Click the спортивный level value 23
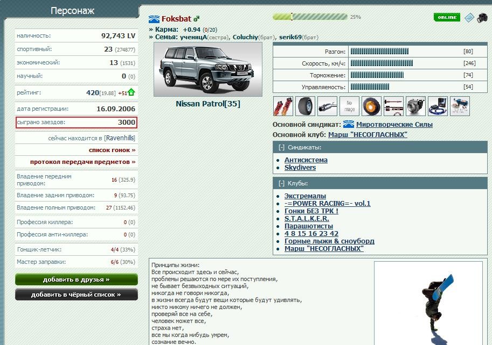 (x=108, y=49)
